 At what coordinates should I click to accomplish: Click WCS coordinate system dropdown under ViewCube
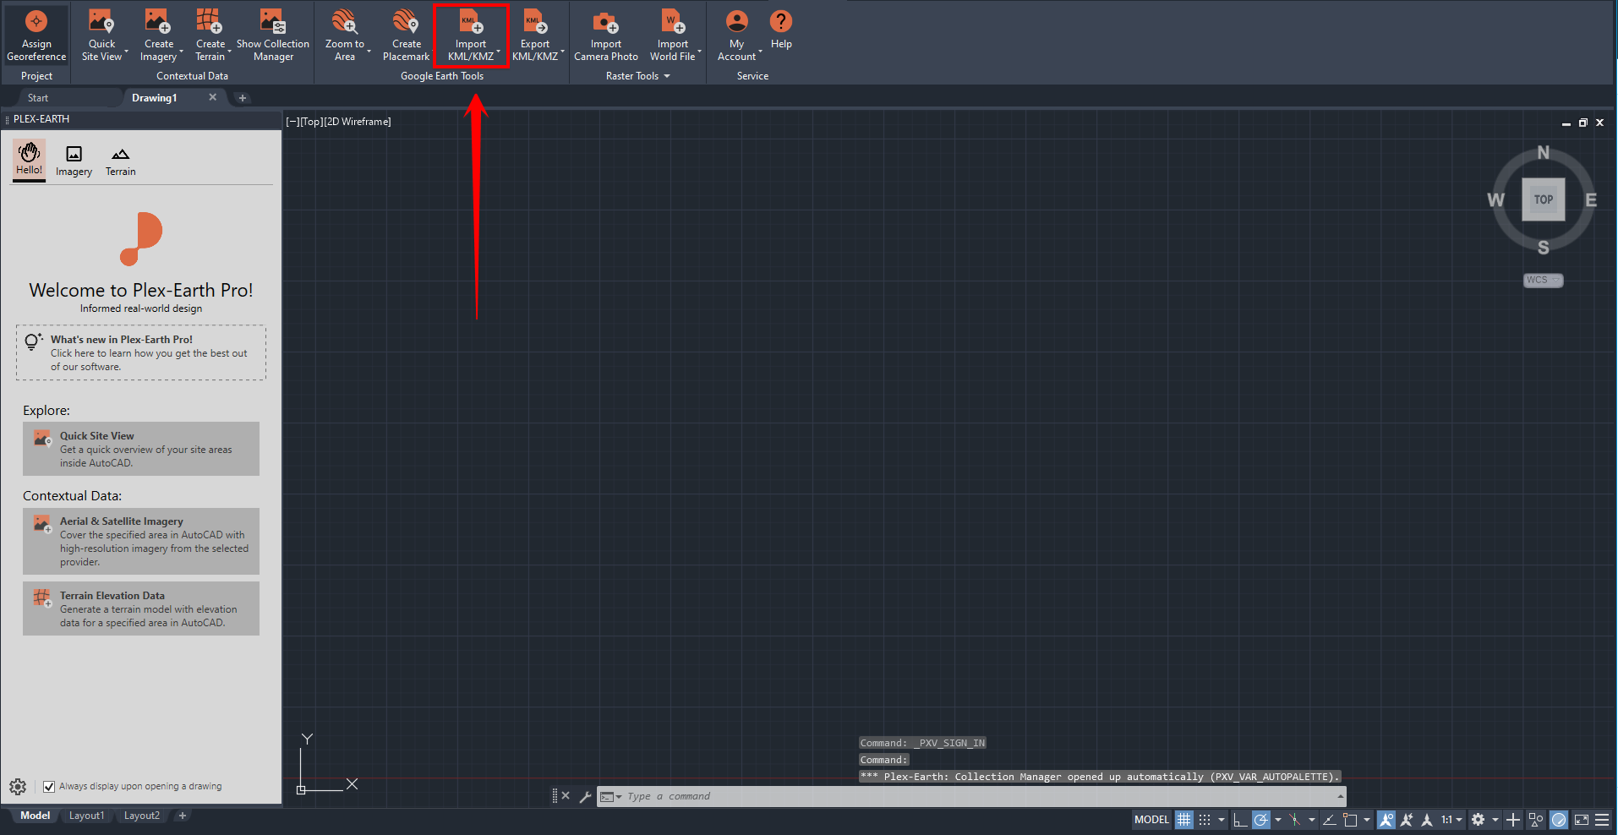click(x=1543, y=280)
